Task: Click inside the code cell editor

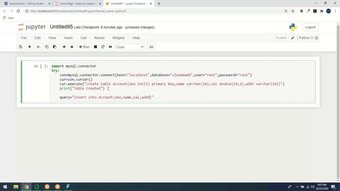Action: 182,82
